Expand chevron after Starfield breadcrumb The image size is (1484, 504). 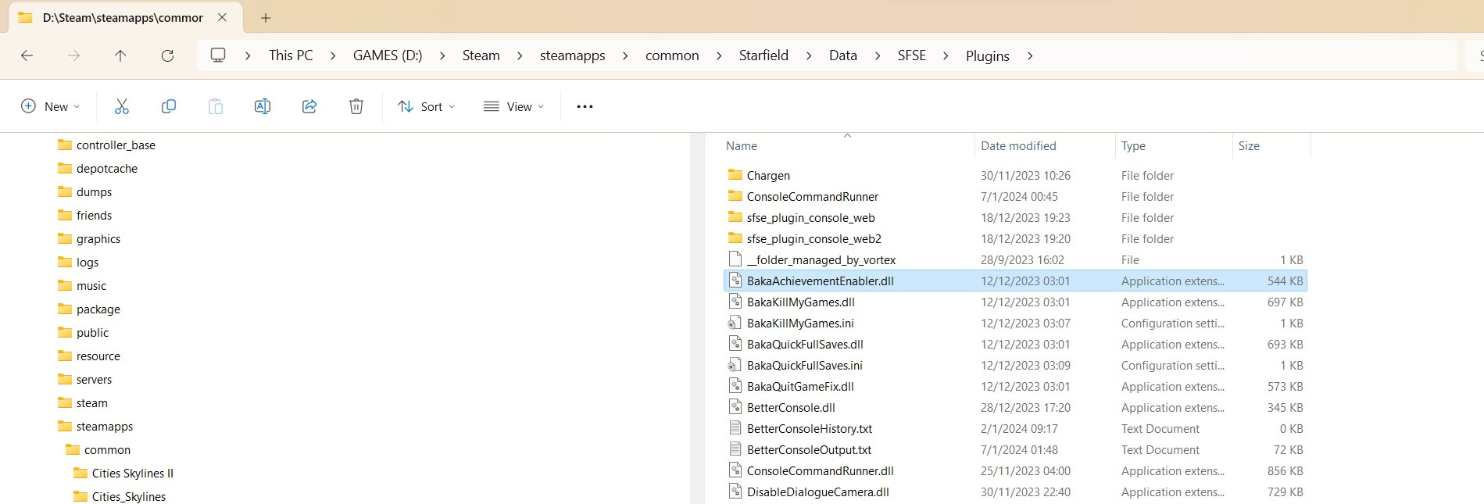point(809,55)
